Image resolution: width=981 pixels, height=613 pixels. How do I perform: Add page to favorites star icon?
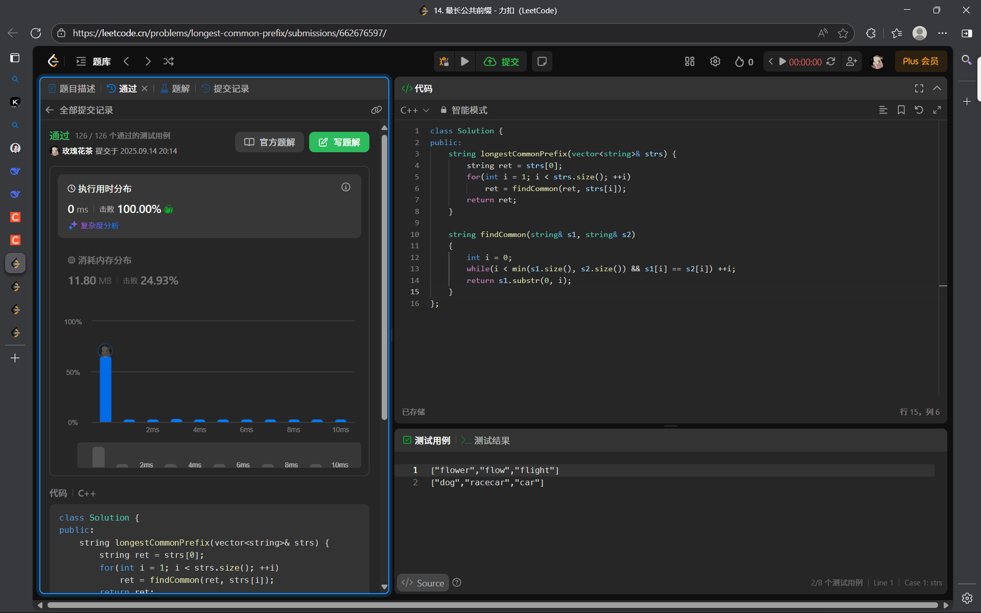tap(843, 33)
